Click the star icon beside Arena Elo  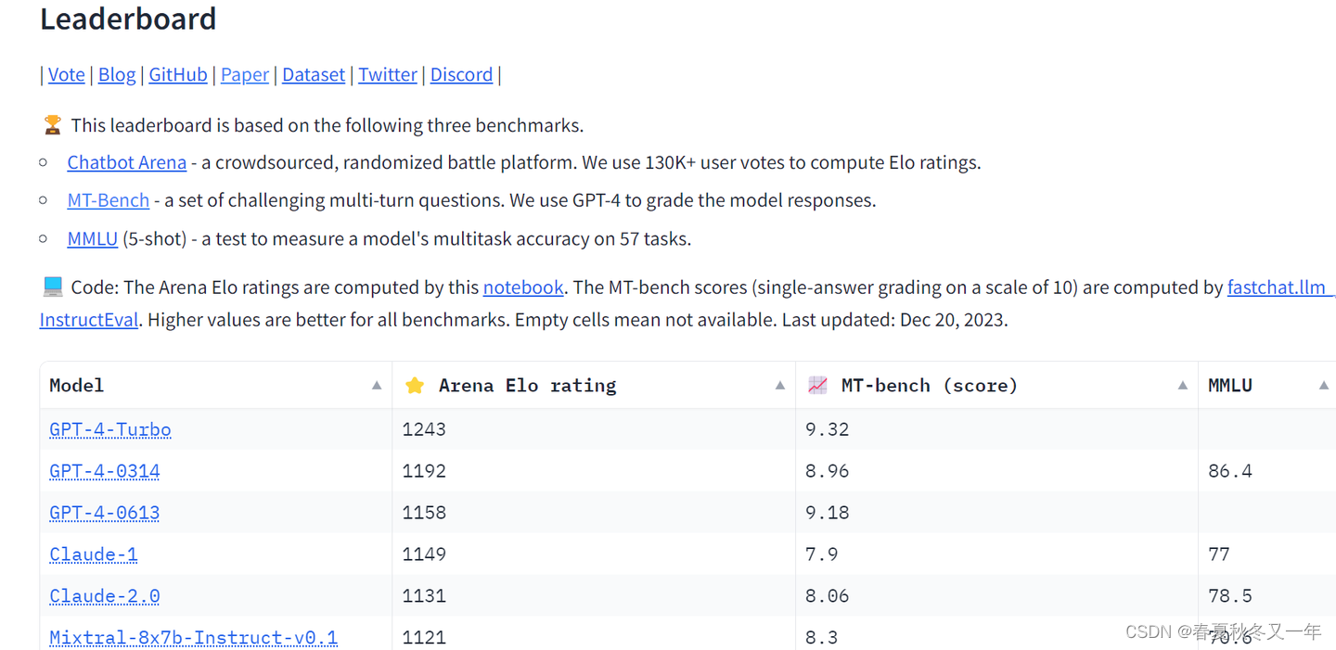coord(415,386)
